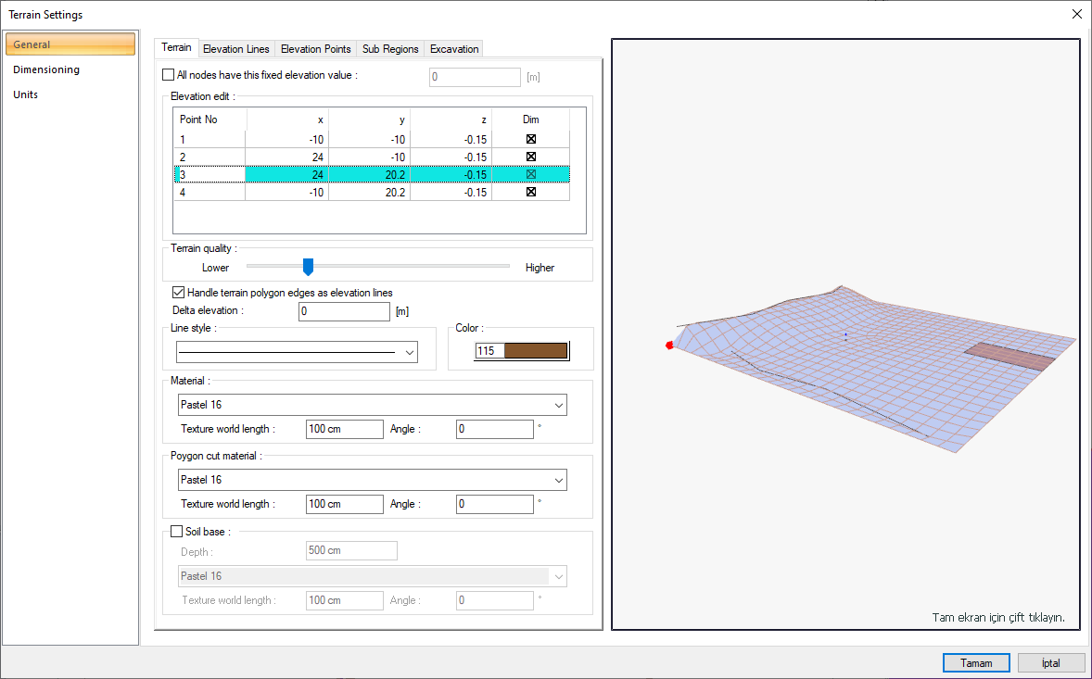
Task: Select the Excavation tab
Action: [x=454, y=49]
